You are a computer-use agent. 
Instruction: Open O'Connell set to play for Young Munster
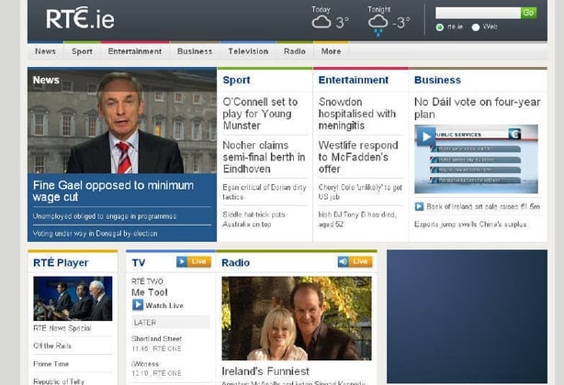(x=260, y=114)
